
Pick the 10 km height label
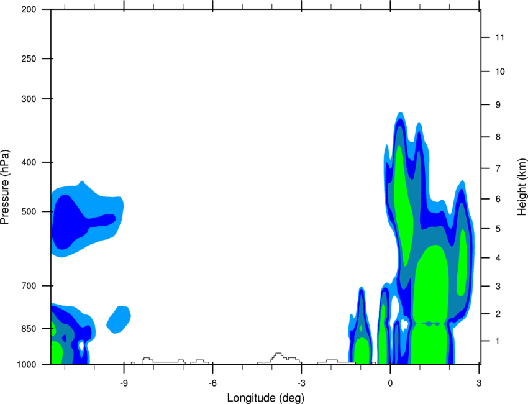tap(499, 71)
